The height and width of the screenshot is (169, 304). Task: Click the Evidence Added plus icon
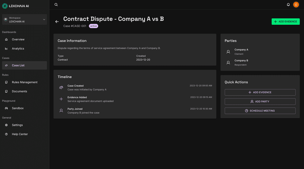click(x=61, y=99)
